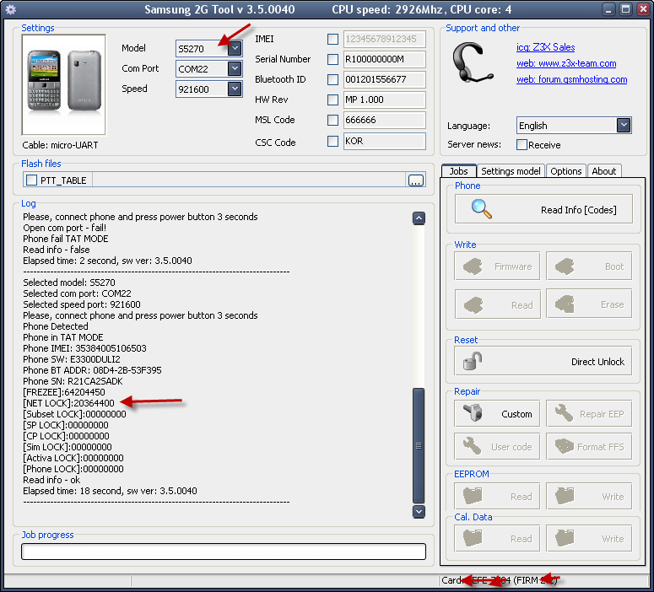Click the Write Firmware chip icon
654x592 pixels.
pyautogui.click(x=473, y=266)
